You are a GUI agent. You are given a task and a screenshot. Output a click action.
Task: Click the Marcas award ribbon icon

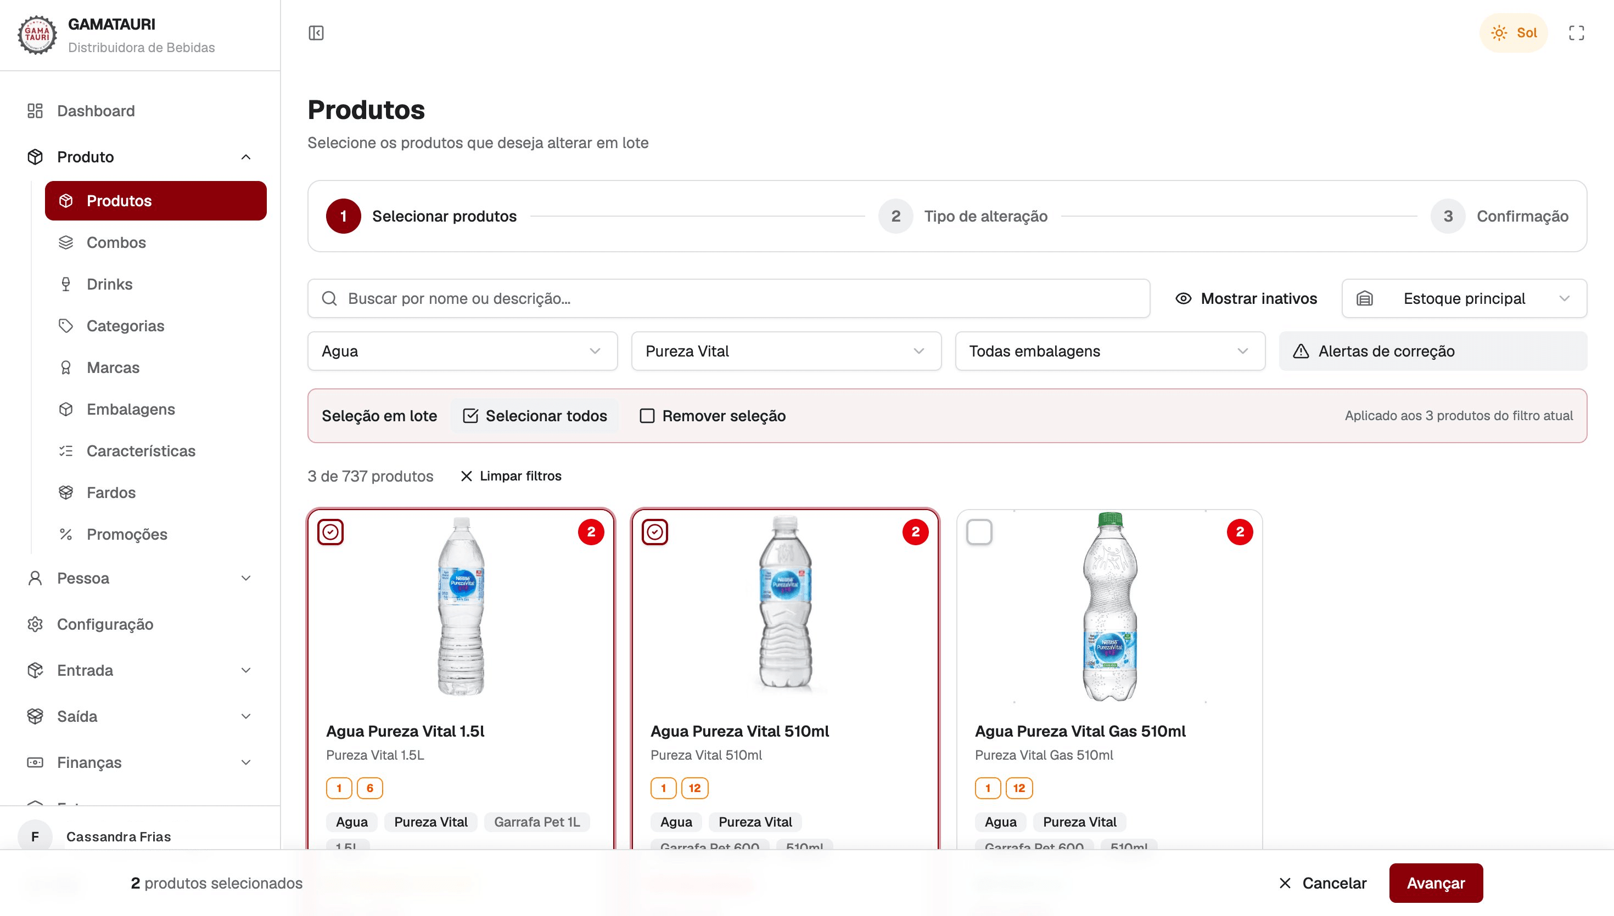pyautogui.click(x=66, y=367)
